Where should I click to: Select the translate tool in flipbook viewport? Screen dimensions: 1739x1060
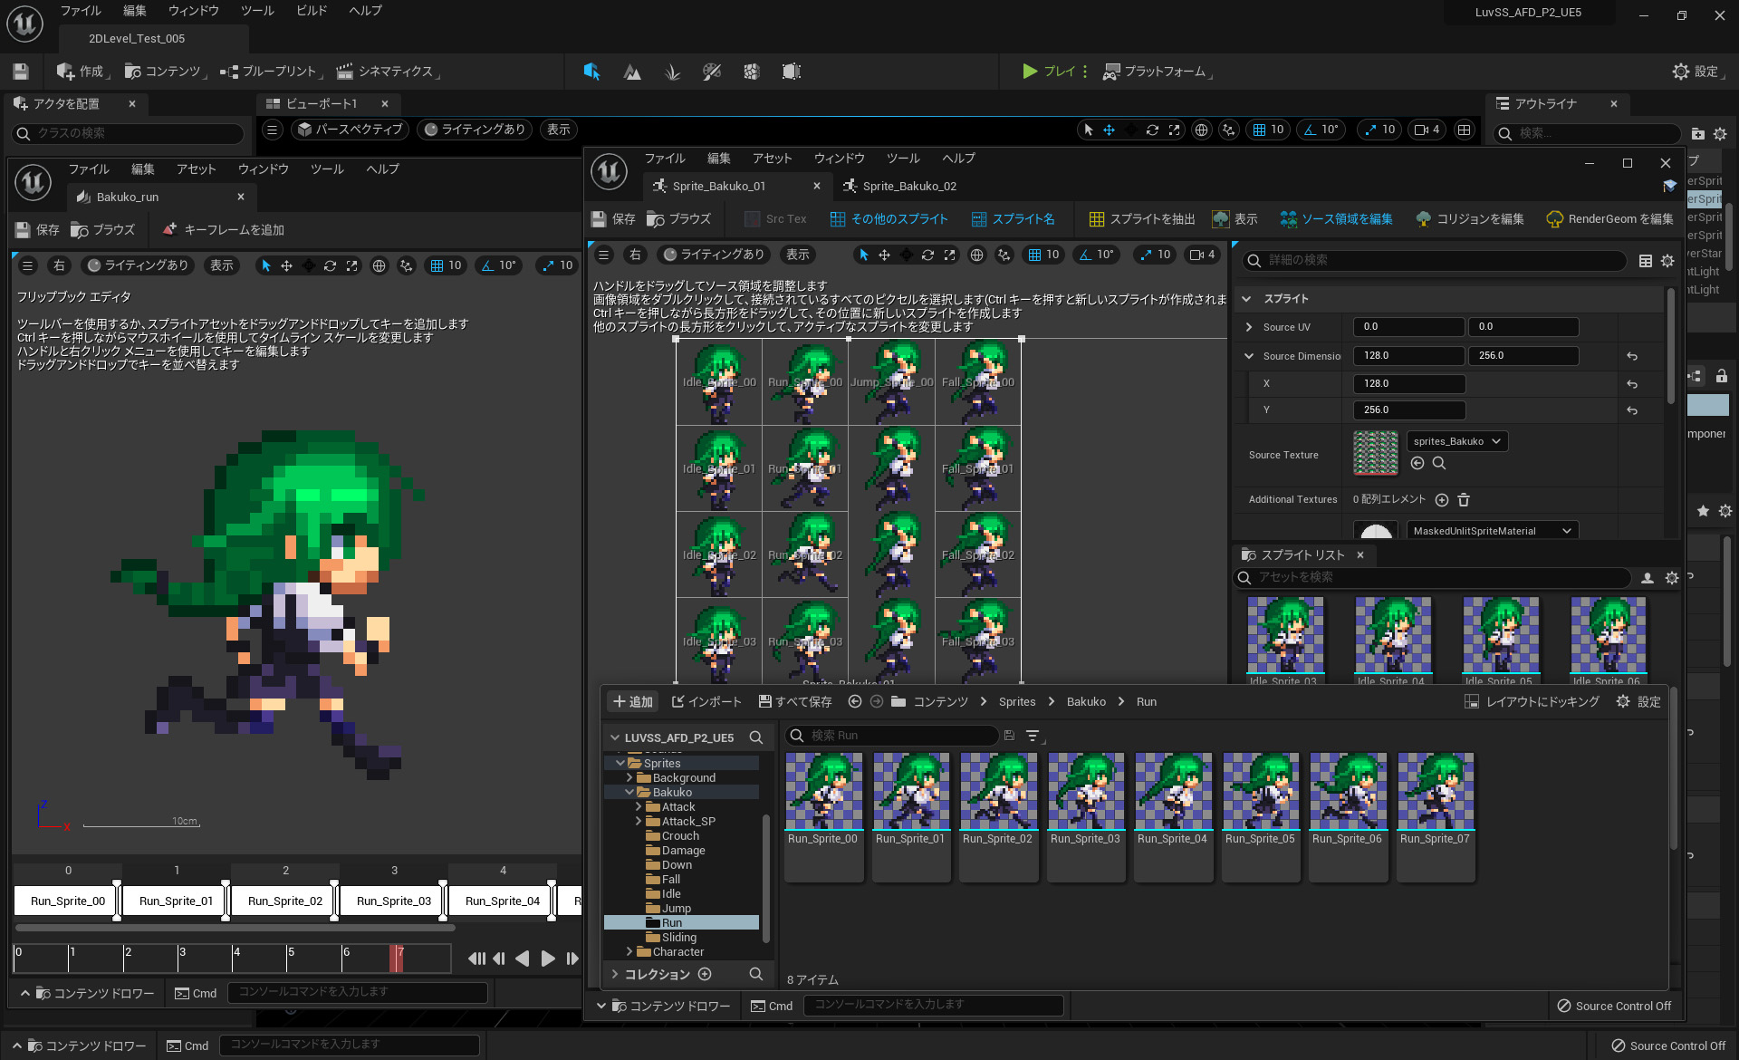tap(286, 265)
